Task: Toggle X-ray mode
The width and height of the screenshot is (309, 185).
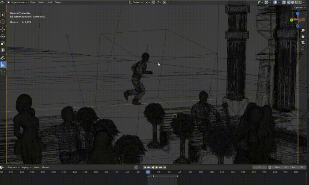Action: click(284, 2)
